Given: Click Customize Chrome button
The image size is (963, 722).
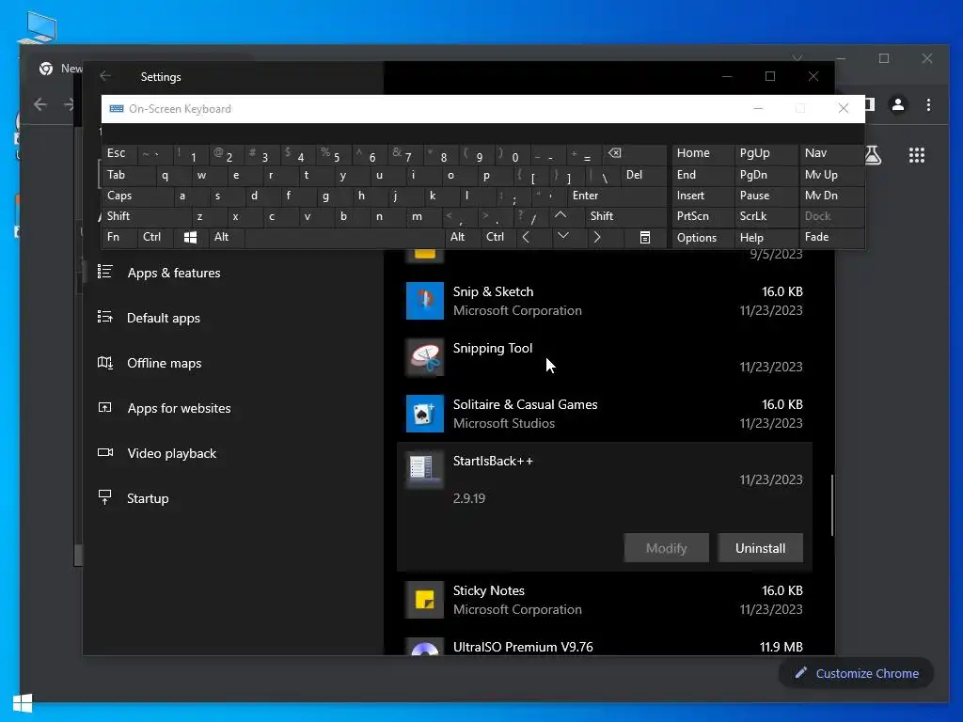Looking at the screenshot, I should point(858,673).
